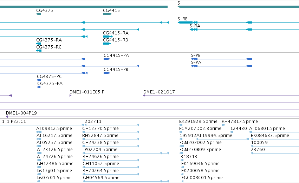Screen dimensions: 299x183
Task: Open the S-PB protein label
Action: click(196, 55)
